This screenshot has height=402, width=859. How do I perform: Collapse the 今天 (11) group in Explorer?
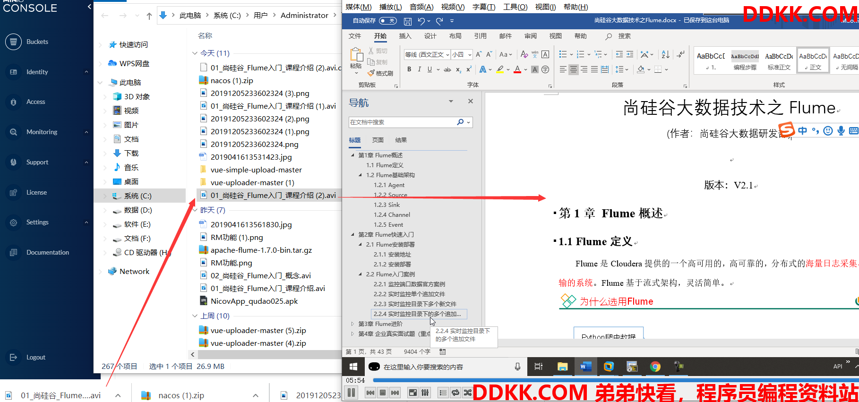click(195, 53)
